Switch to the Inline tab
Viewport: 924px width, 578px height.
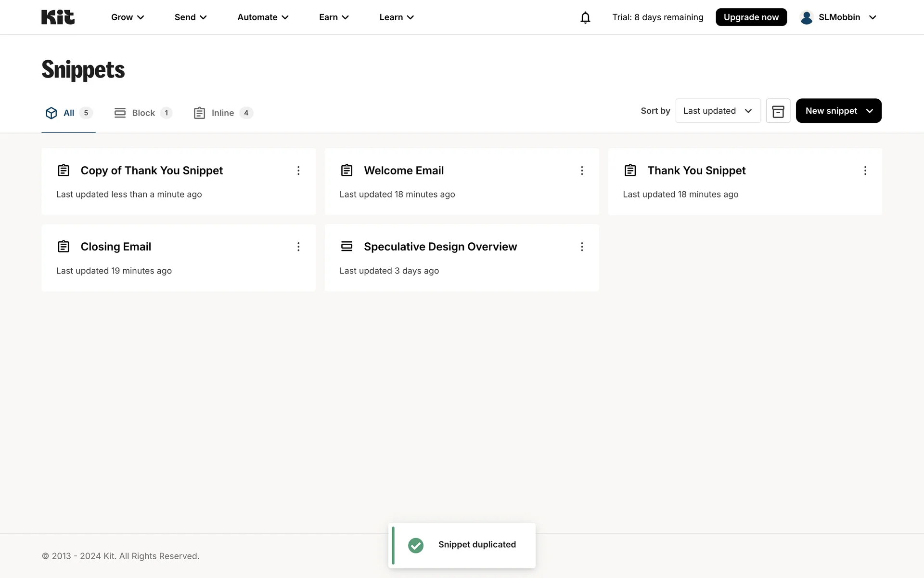[222, 113]
